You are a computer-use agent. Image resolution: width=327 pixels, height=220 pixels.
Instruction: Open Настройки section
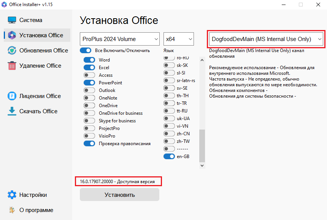pos(37,195)
